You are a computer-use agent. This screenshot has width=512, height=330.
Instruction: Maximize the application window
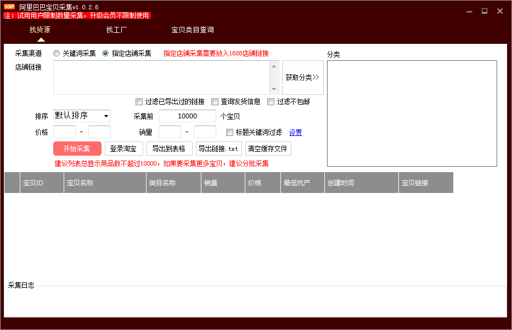click(x=485, y=11)
